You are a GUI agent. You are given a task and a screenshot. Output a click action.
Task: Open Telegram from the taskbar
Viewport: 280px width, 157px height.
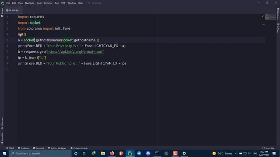point(139,153)
